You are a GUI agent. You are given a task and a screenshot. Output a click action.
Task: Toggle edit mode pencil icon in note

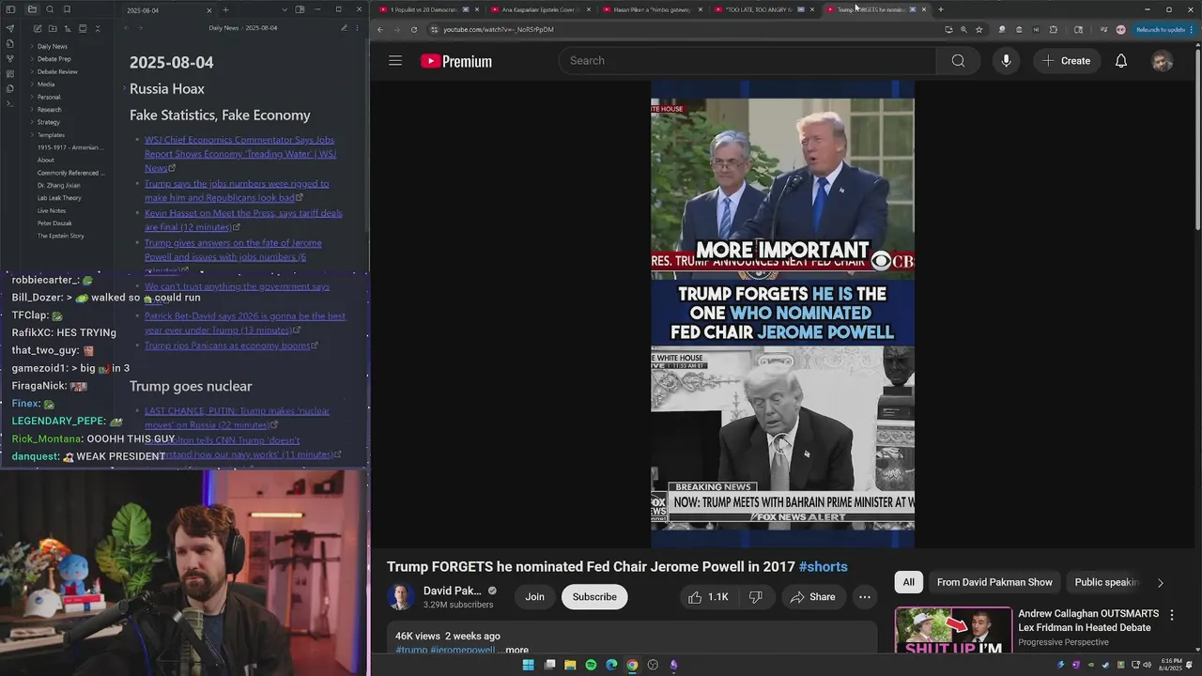pos(344,28)
